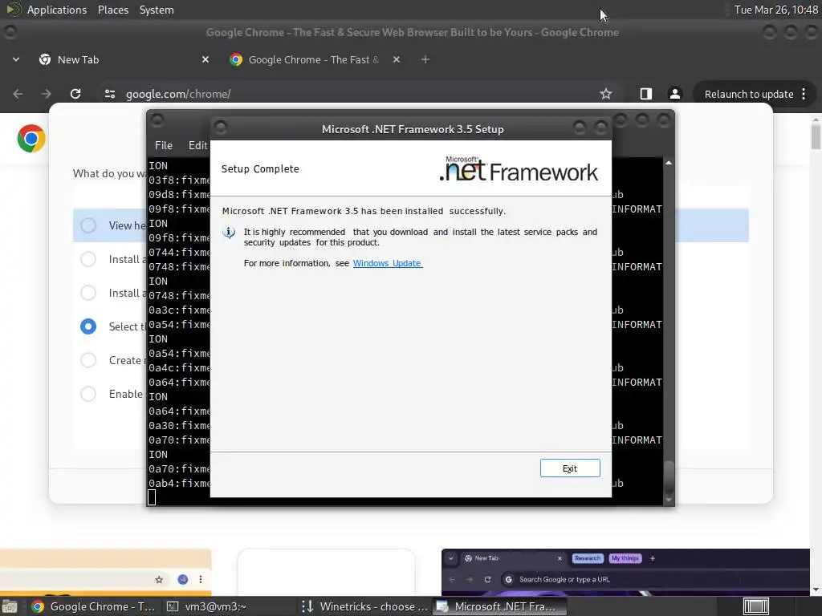Image resolution: width=822 pixels, height=616 pixels.
Task: Click the star icon in the bottom-left thumbnail
Action: [x=159, y=579]
